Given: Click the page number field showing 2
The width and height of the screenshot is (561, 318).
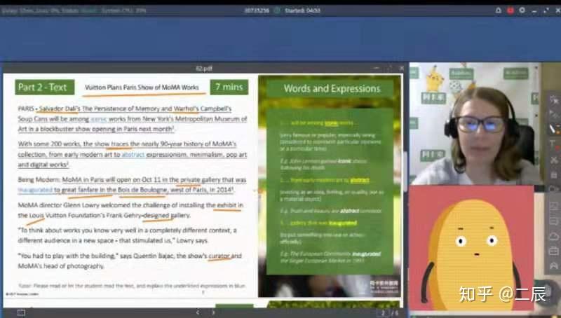Looking at the screenshot, I should pos(382,313).
